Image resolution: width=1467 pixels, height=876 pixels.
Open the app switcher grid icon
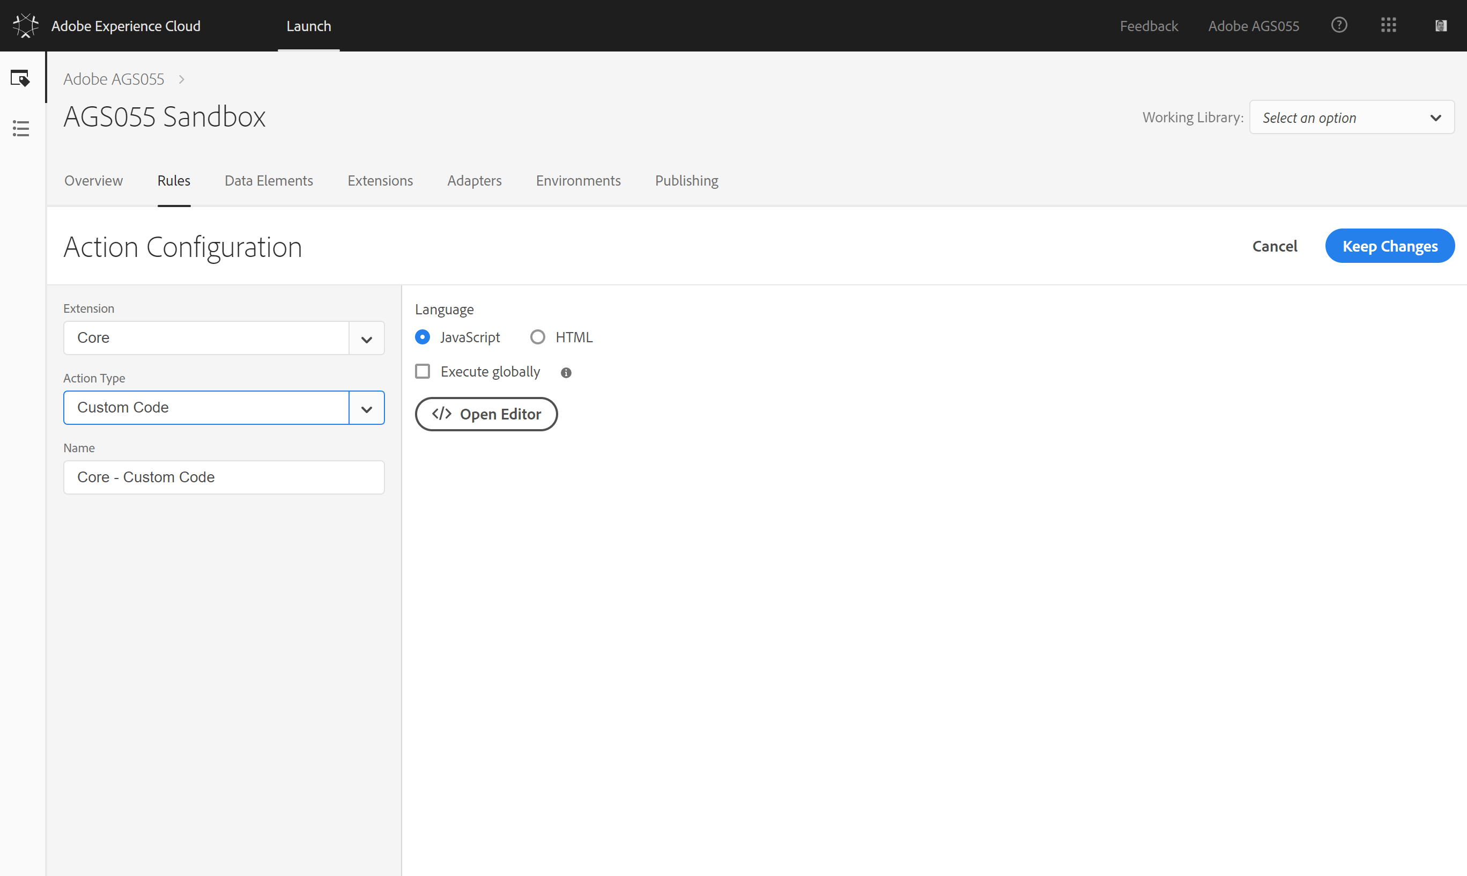pyautogui.click(x=1389, y=25)
